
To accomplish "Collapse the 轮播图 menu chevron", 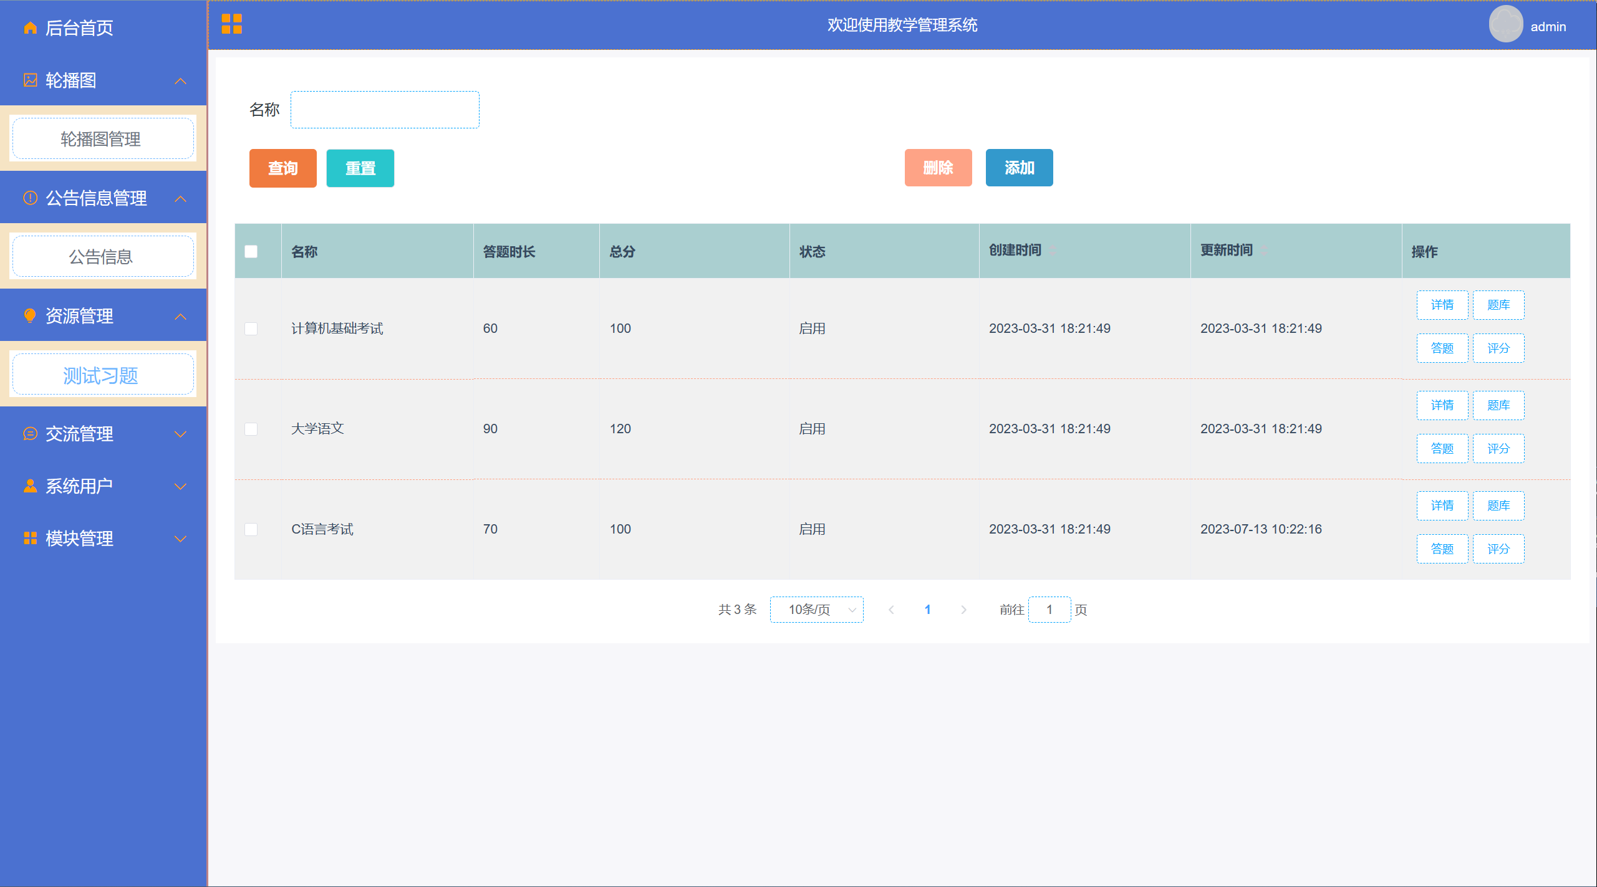I will (x=180, y=80).
